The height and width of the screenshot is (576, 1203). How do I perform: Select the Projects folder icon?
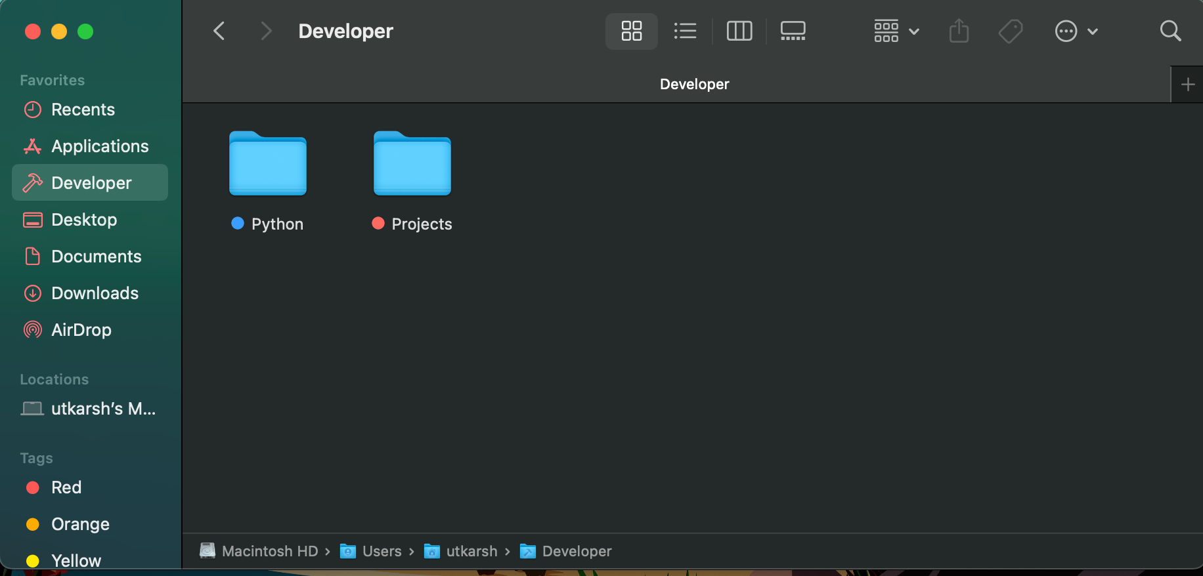pyautogui.click(x=412, y=163)
